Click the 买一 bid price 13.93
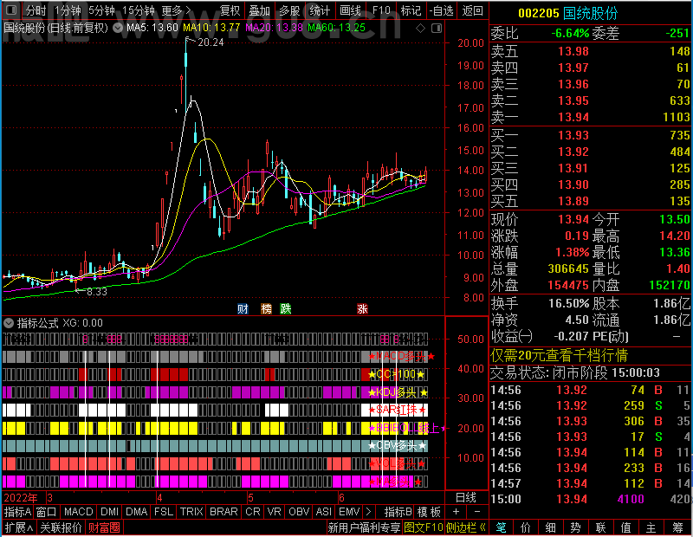 pyautogui.click(x=573, y=135)
